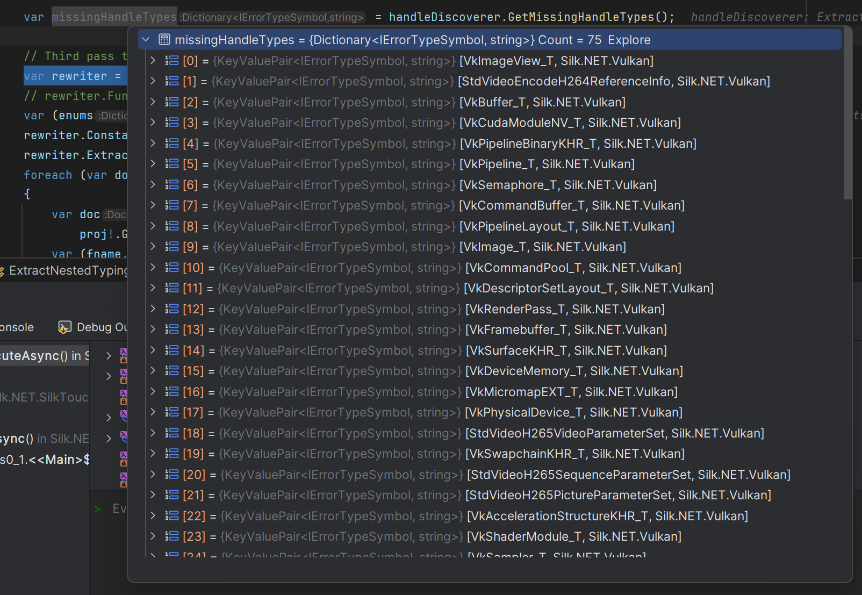Click the key-value icon of entry [20]
The height and width of the screenshot is (595, 862).
(172, 475)
